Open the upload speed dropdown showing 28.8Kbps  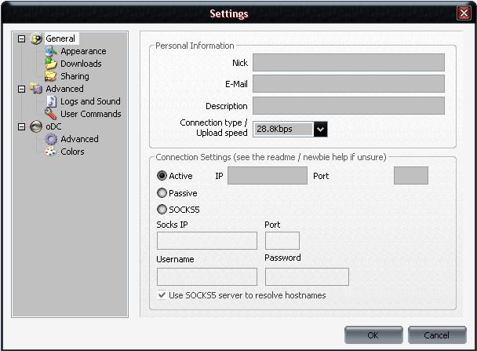click(320, 129)
